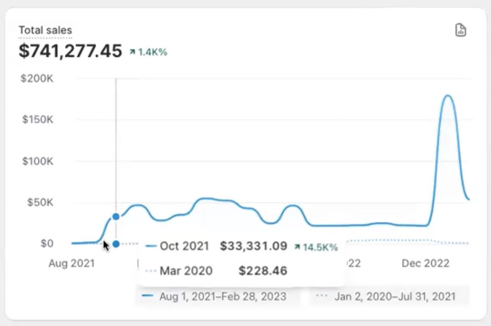This screenshot has height=326, width=491.
Task: Click the Total sales heading link
Action: point(45,30)
